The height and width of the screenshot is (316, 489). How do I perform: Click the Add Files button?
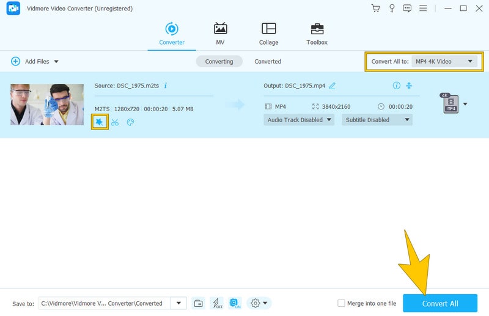coord(34,61)
